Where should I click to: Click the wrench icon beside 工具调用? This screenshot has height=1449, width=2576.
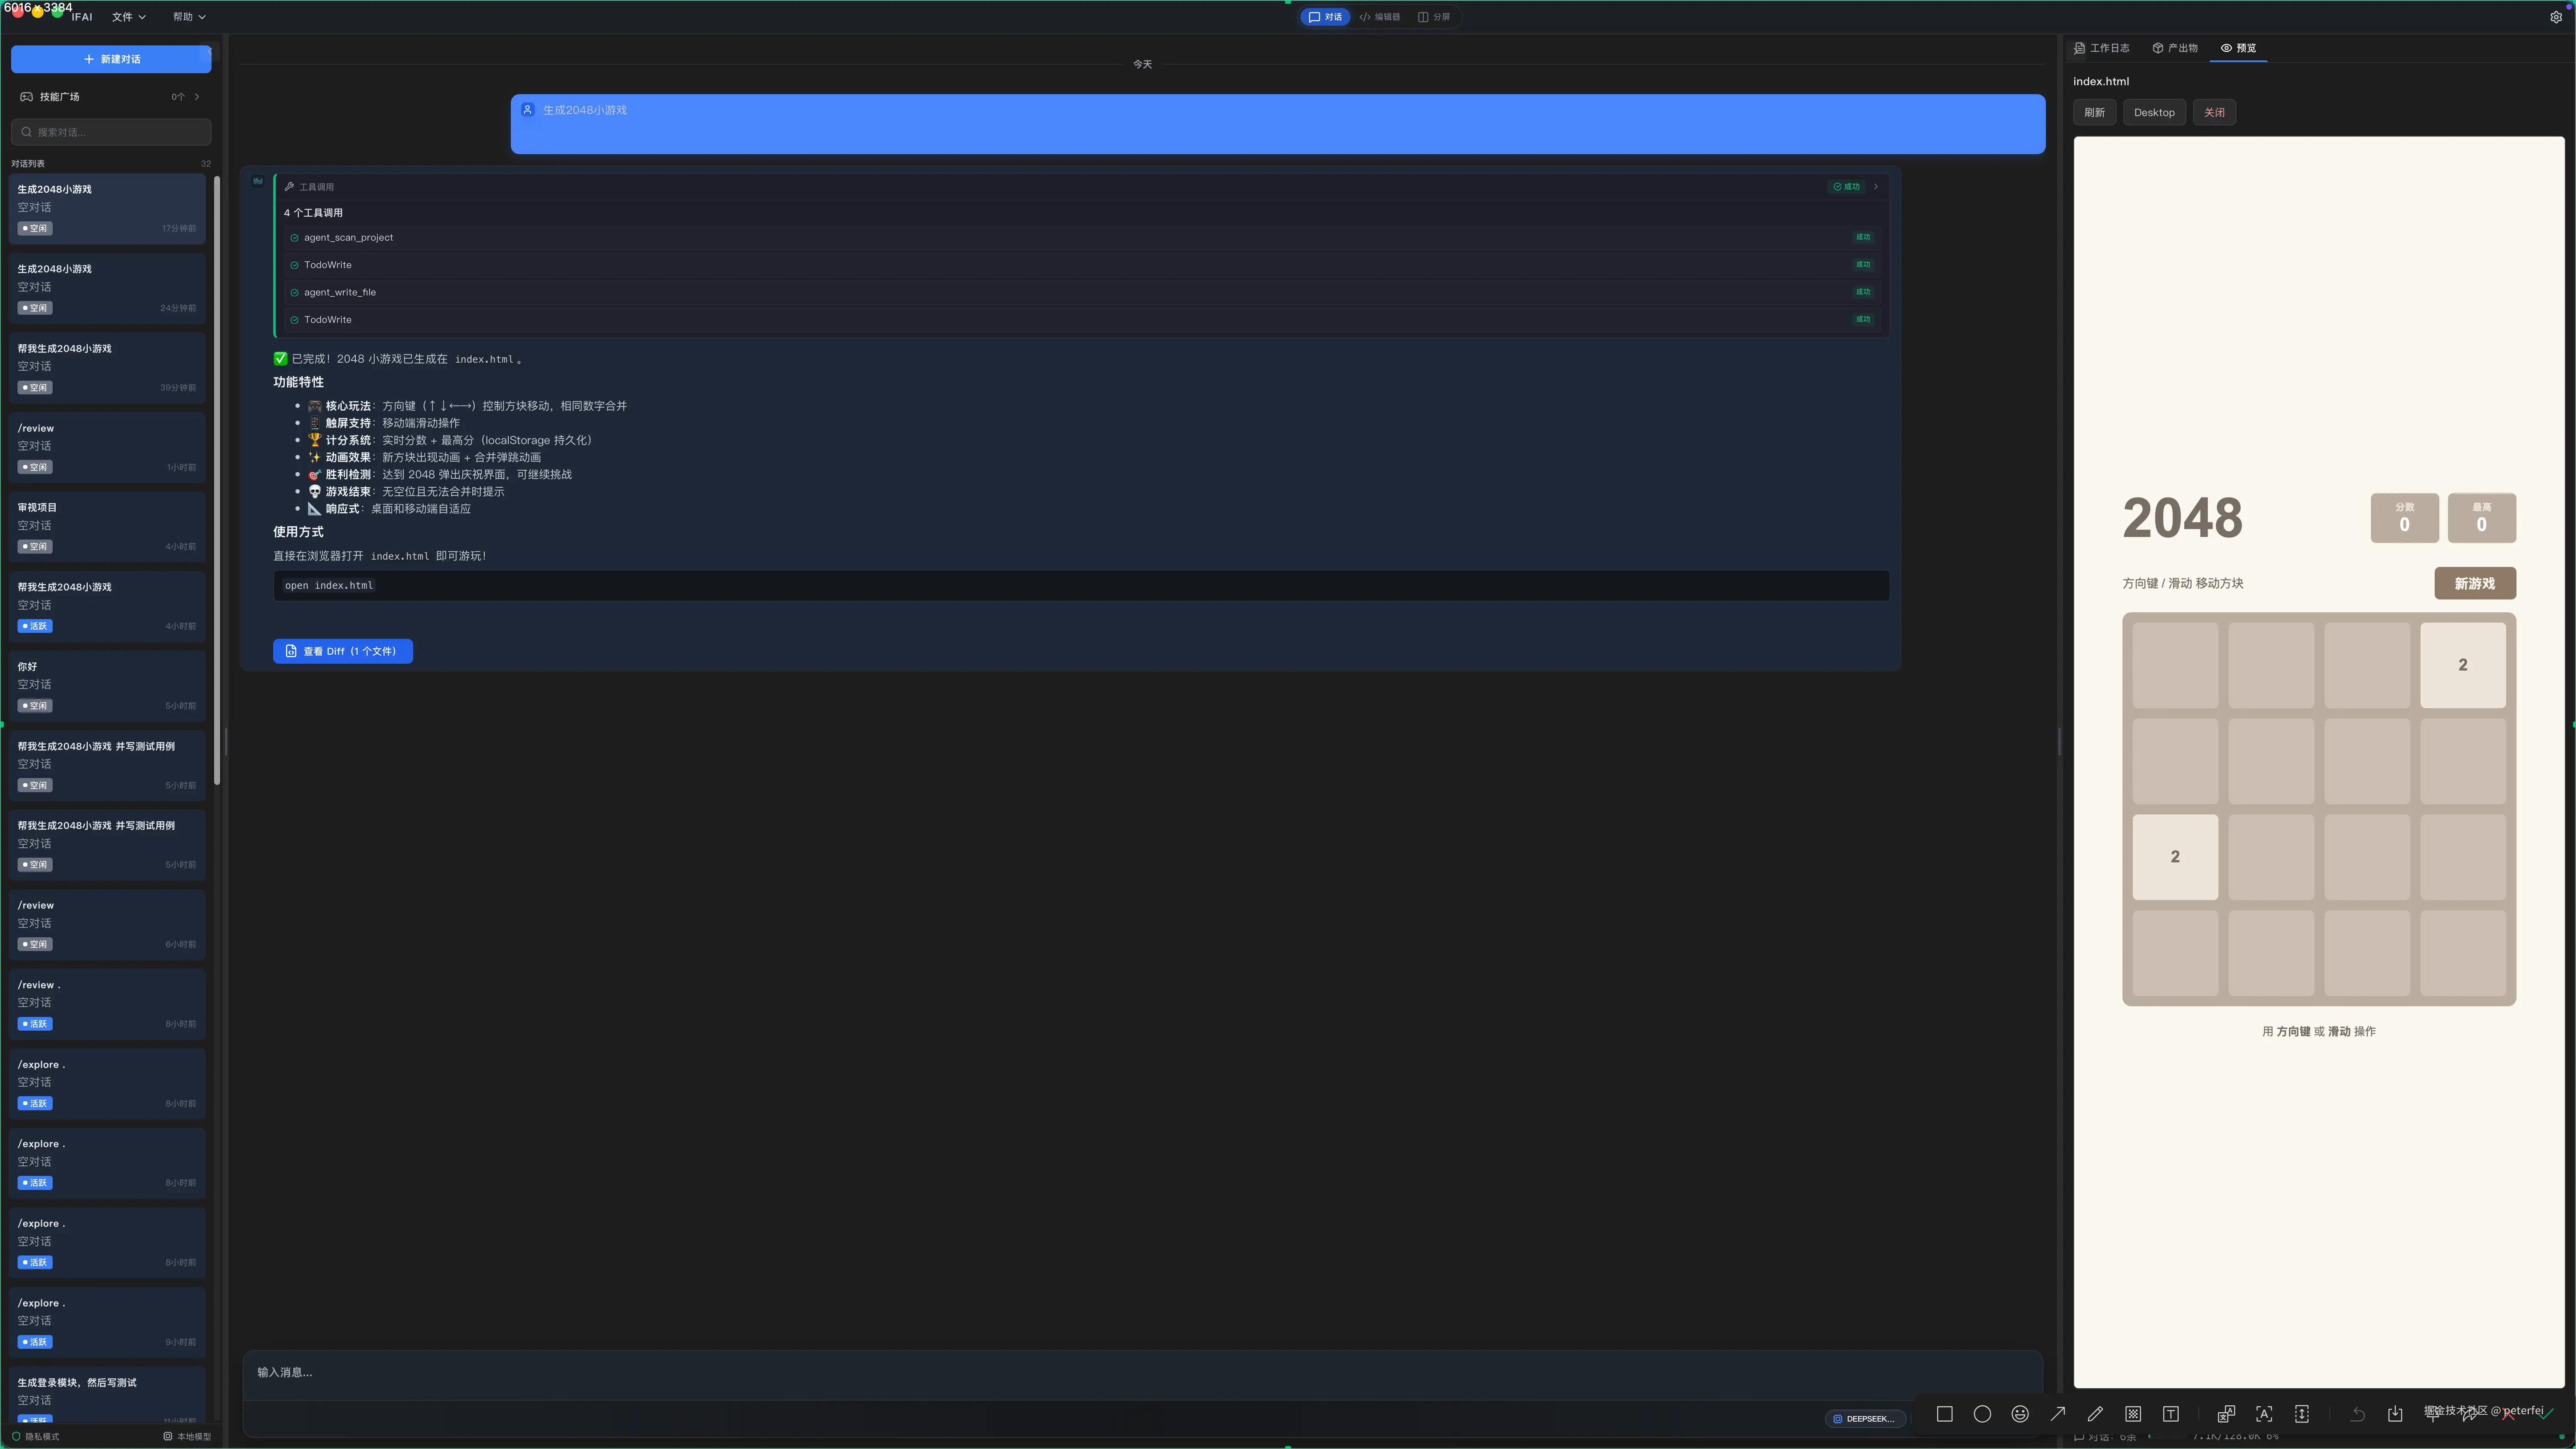pos(289,187)
